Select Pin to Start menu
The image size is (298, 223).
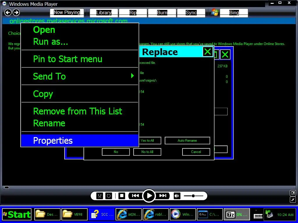pyautogui.click(x=80, y=59)
